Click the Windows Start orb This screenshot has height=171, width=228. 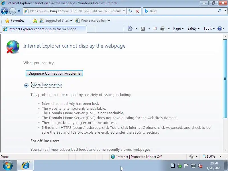click(x=8, y=165)
